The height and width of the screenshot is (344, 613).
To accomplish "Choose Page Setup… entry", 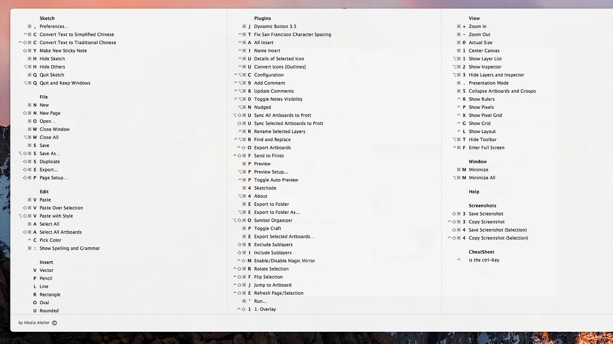I will click(x=53, y=178).
